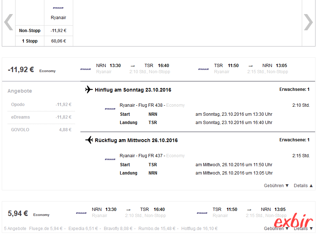Click '2:15 Std., Non-Stopp' in -11,92 € result
322x234 pixels.
268,72
